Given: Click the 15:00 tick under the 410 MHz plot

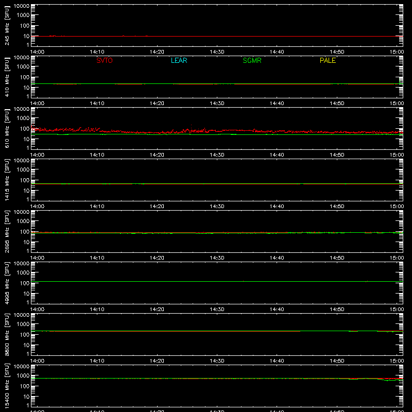Looking at the screenshot, I should (397, 104).
